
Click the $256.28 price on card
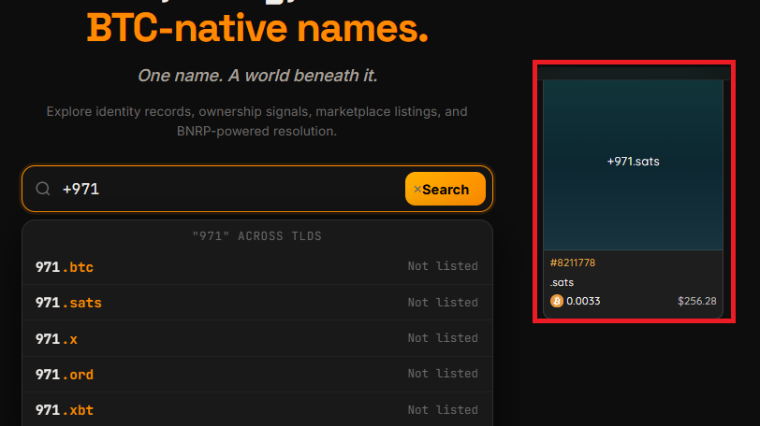tap(696, 301)
